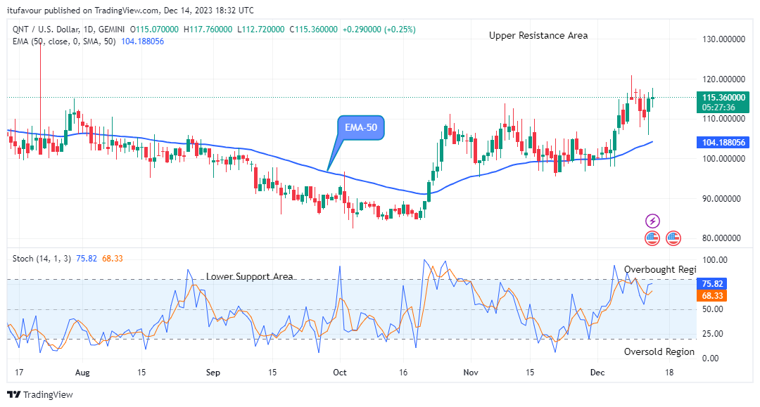Click the high value H117.760000 in header
This screenshot has height=407, width=760.
(208, 30)
